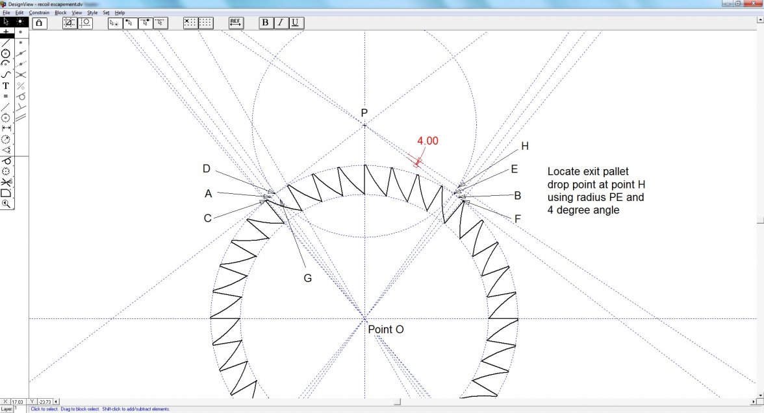Select the linear dimension tool
Screen dimensions: 764x413
click(x=6, y=128)
